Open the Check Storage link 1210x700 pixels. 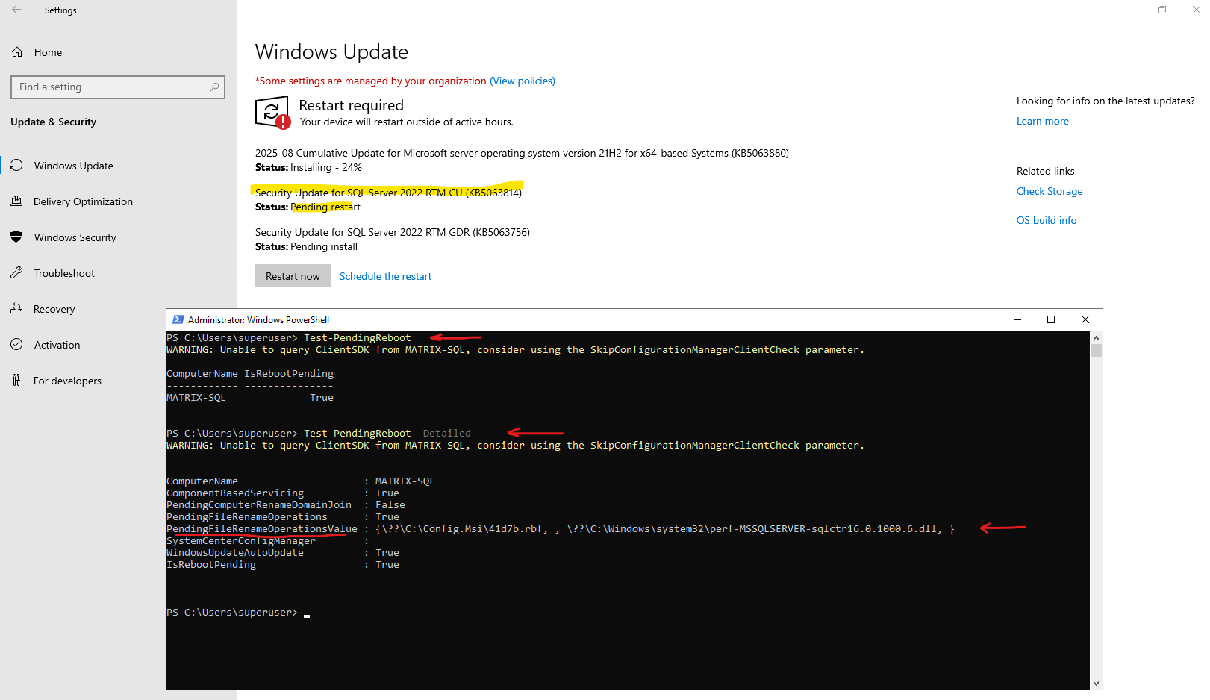click(1049, 191)
